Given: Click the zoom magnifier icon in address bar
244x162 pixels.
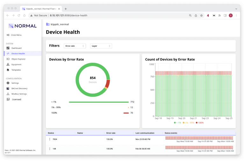Looking at the screenshot, I should (190, 16).
